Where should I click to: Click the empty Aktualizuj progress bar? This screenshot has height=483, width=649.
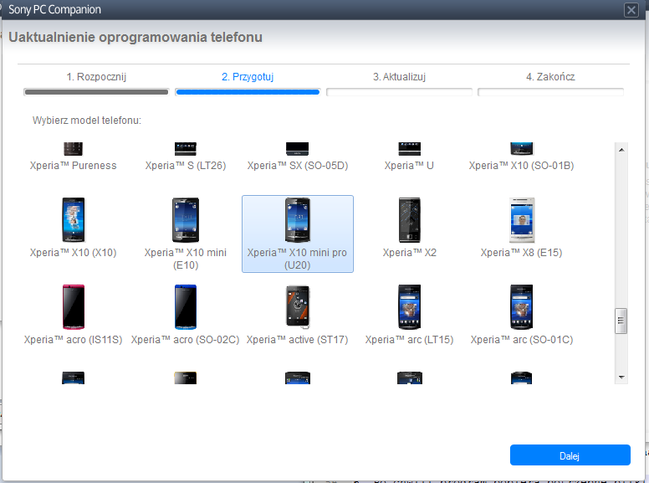(399, 92)
